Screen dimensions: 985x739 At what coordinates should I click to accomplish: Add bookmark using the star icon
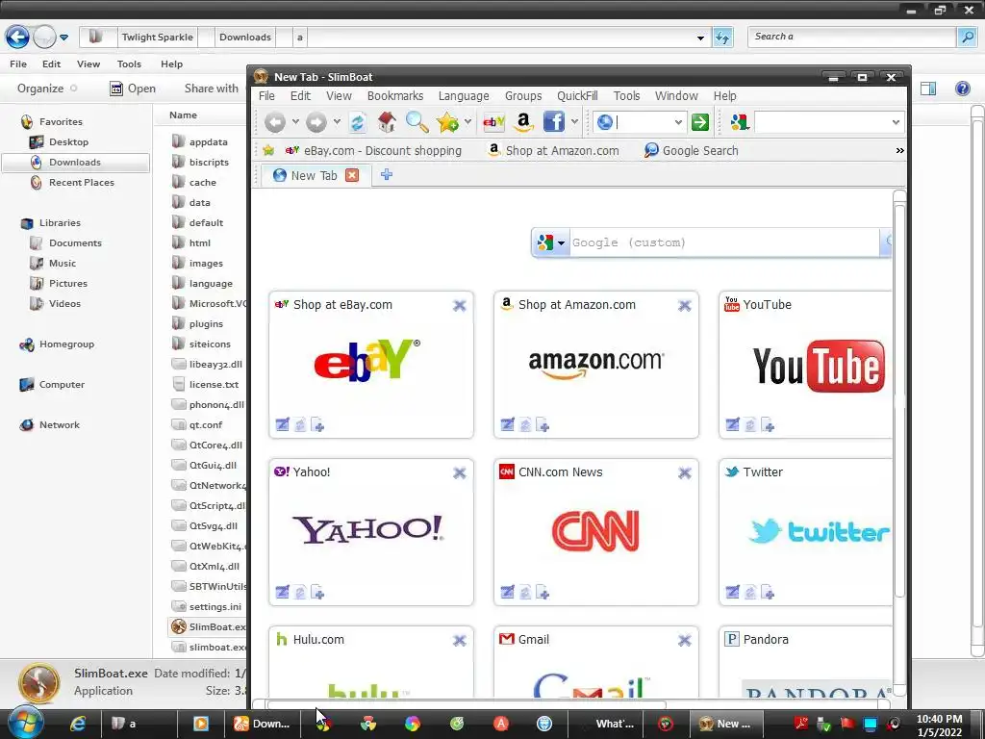pyautogui.click(x=447, y=122)
